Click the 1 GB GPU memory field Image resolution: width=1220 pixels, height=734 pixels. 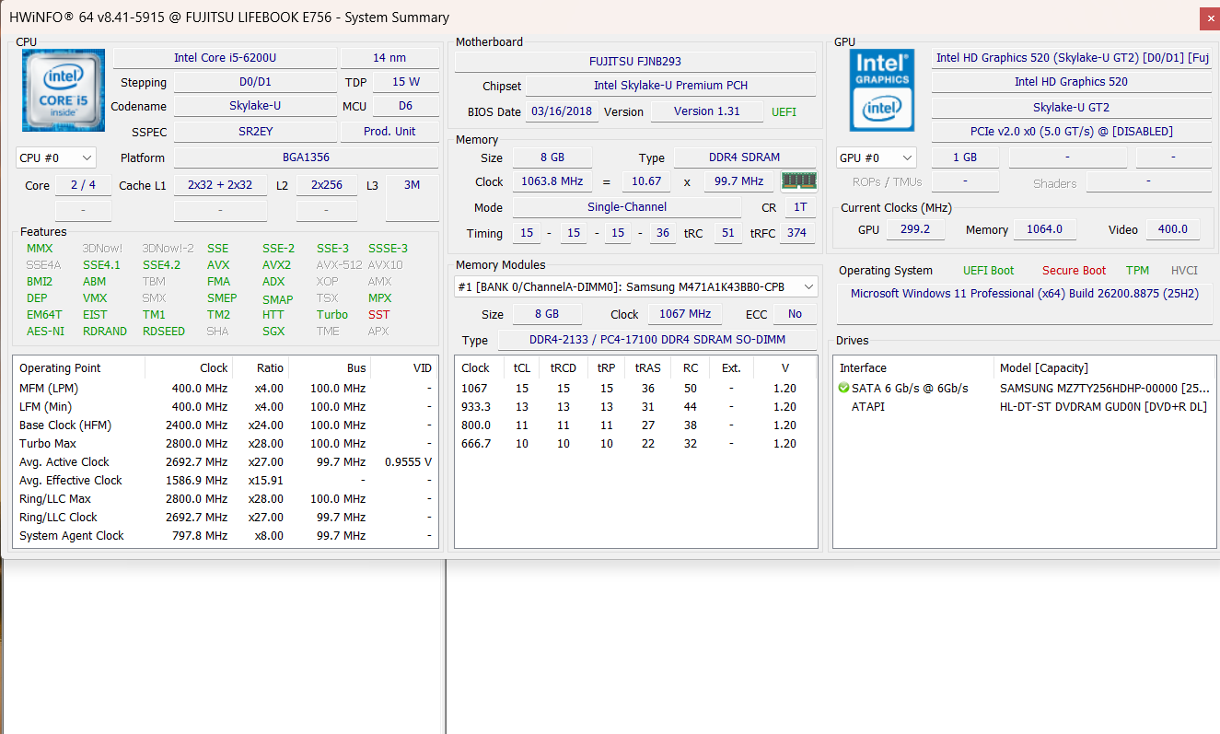964,157
